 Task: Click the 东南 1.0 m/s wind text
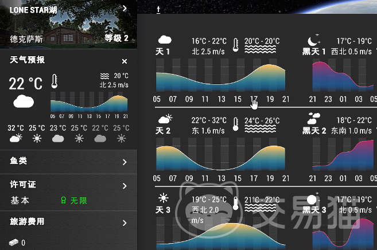pos(351,131)
